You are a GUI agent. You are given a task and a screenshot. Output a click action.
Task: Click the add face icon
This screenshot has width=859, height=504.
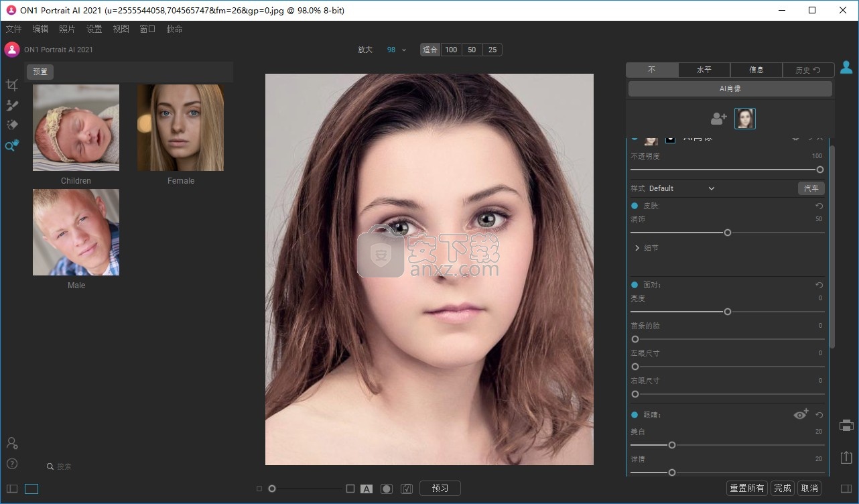point(718,119)
